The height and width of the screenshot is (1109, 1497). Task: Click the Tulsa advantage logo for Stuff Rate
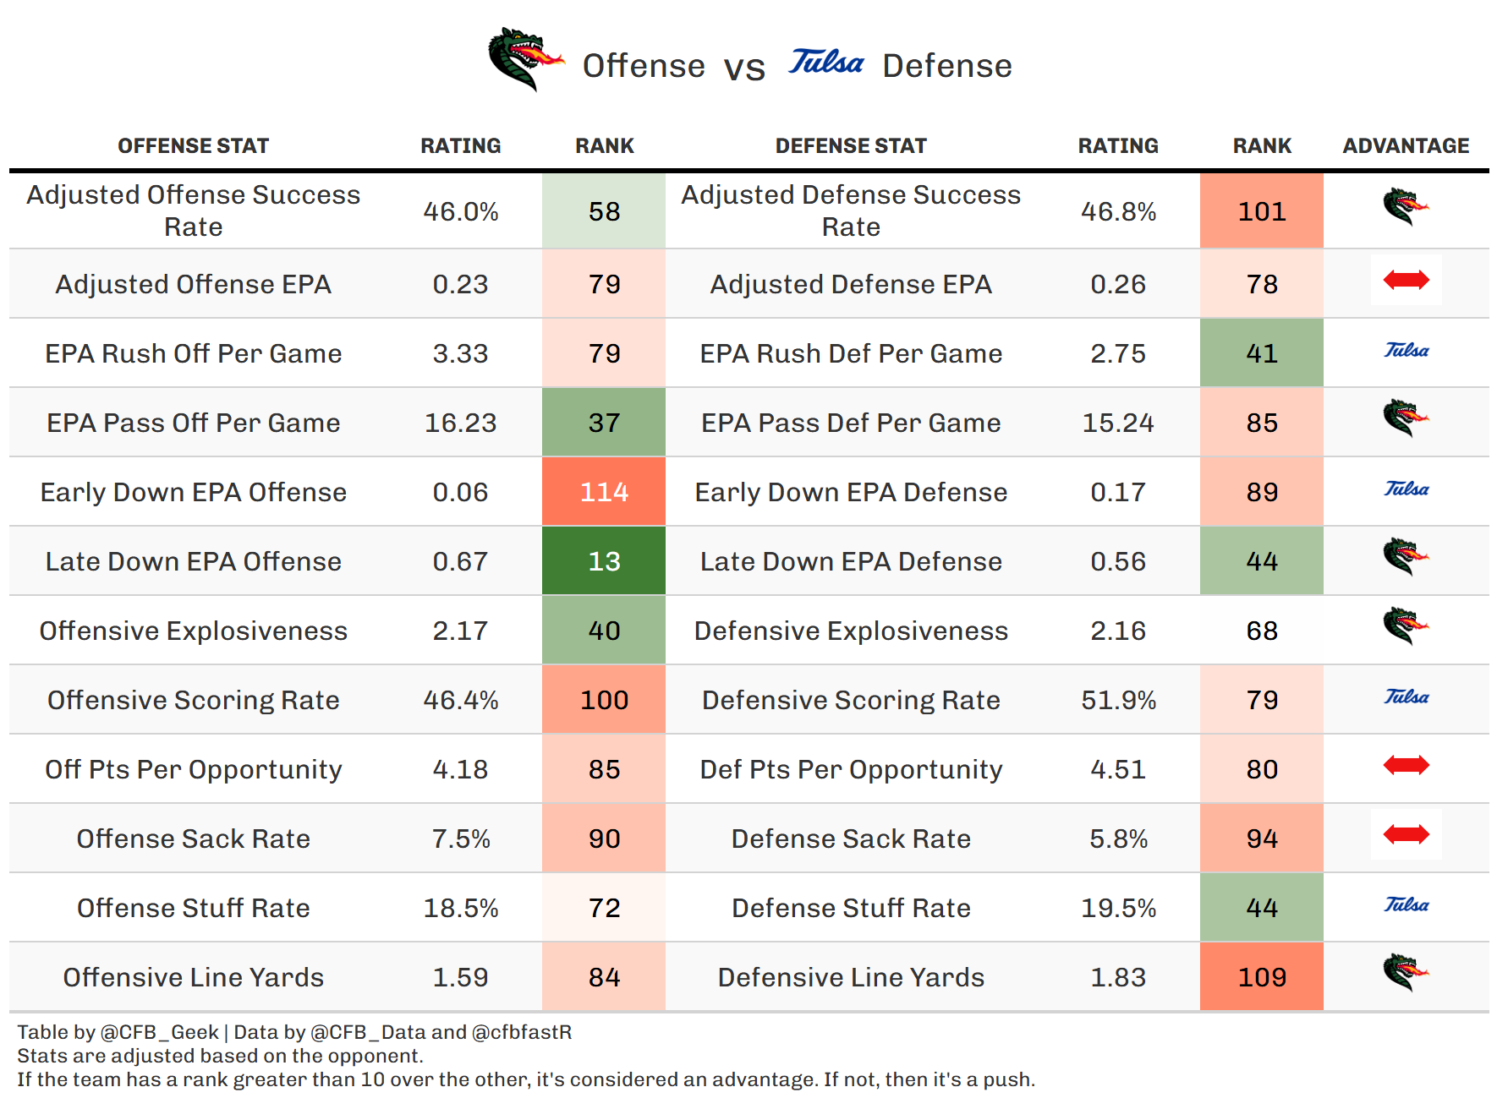1406,905
